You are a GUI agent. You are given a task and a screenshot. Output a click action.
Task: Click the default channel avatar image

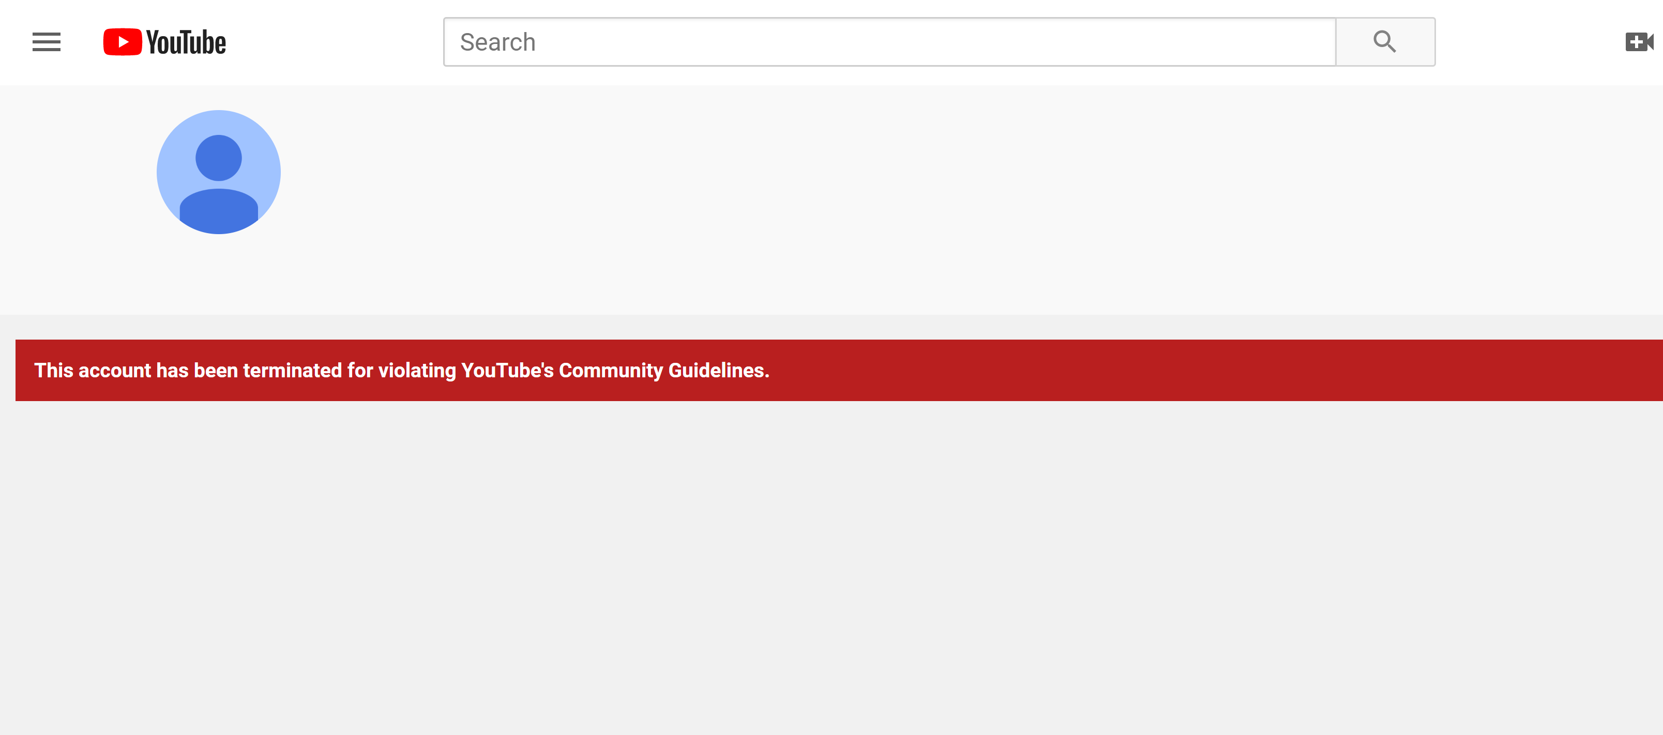219,172
